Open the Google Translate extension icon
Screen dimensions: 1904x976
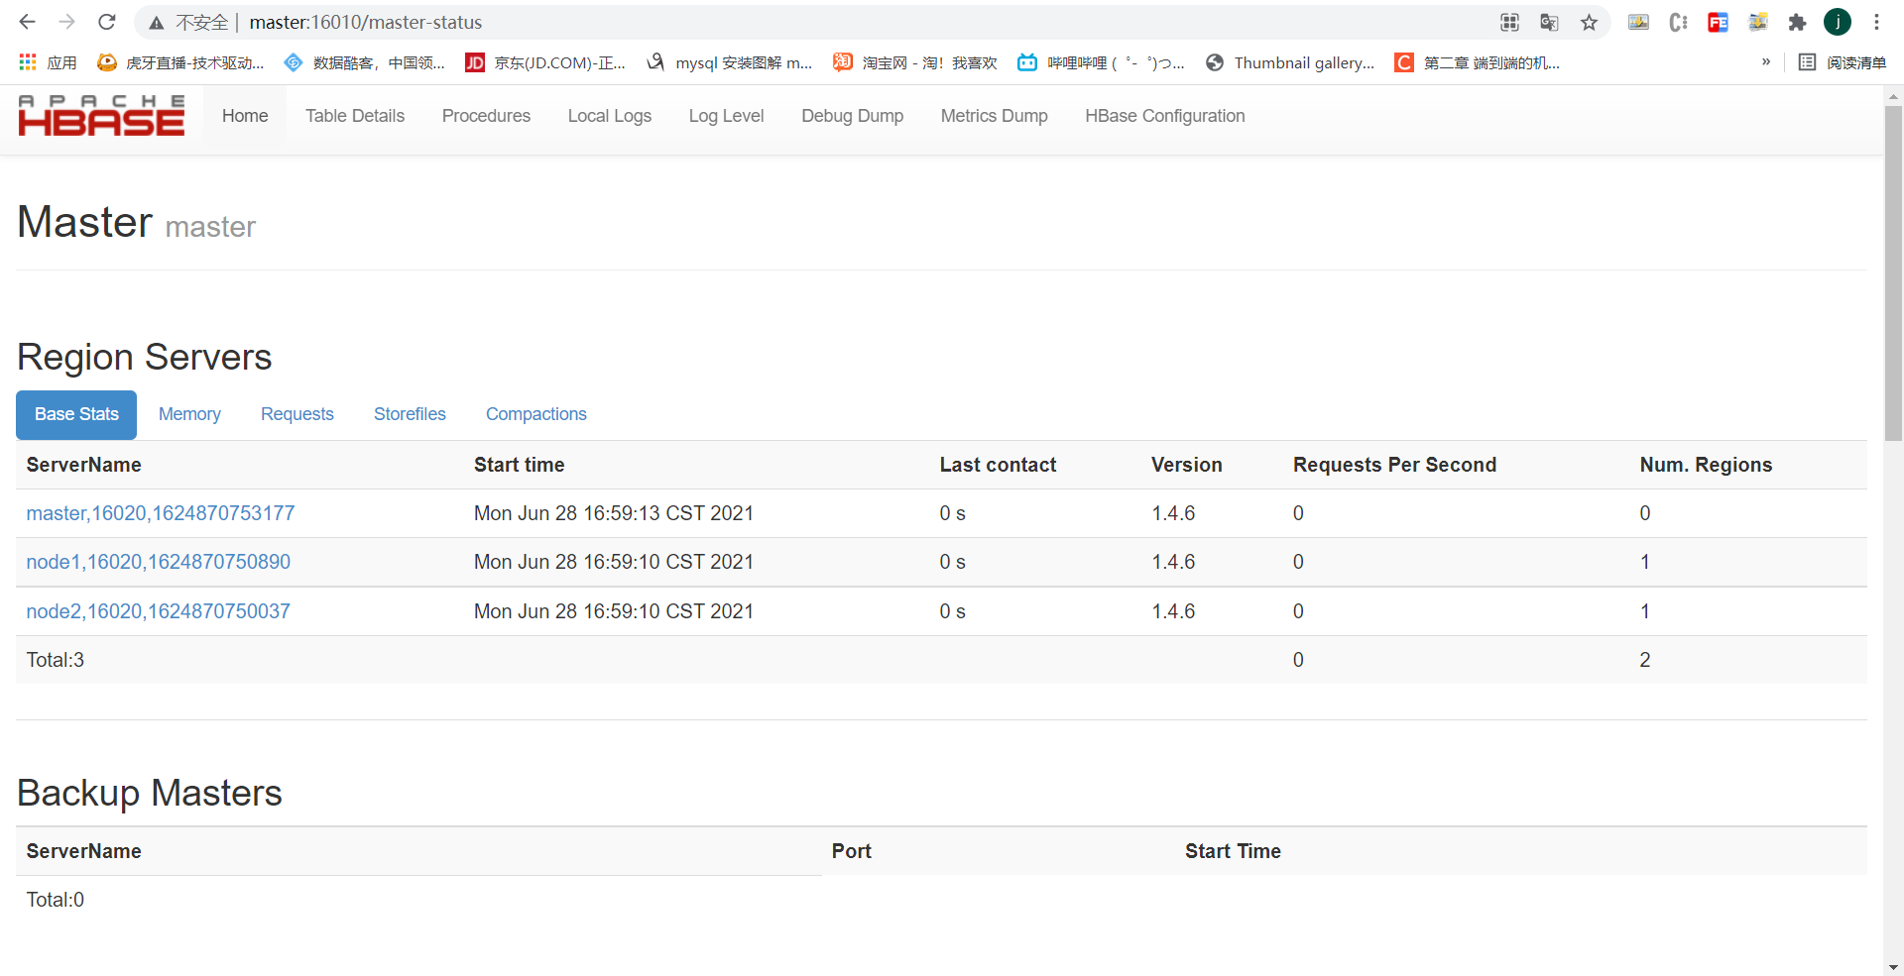tap(1548, 22)
